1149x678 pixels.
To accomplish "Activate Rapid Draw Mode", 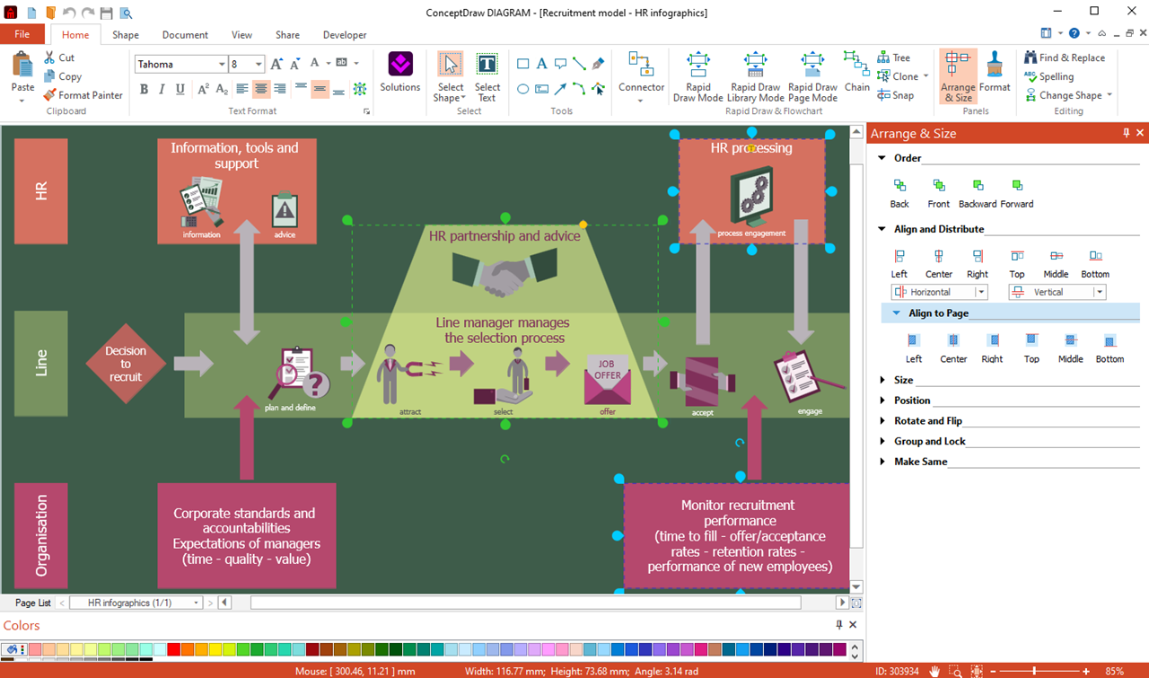I will 697,77.
